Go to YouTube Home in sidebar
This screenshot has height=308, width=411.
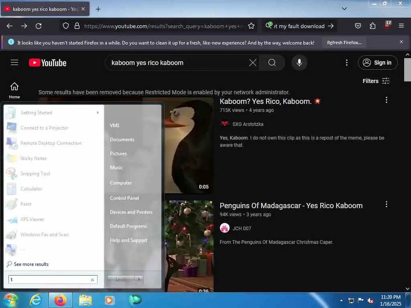click(x=14, y=90)
